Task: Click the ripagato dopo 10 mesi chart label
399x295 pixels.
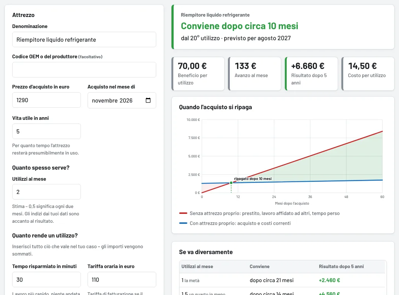Action: (x=253, y=178)
